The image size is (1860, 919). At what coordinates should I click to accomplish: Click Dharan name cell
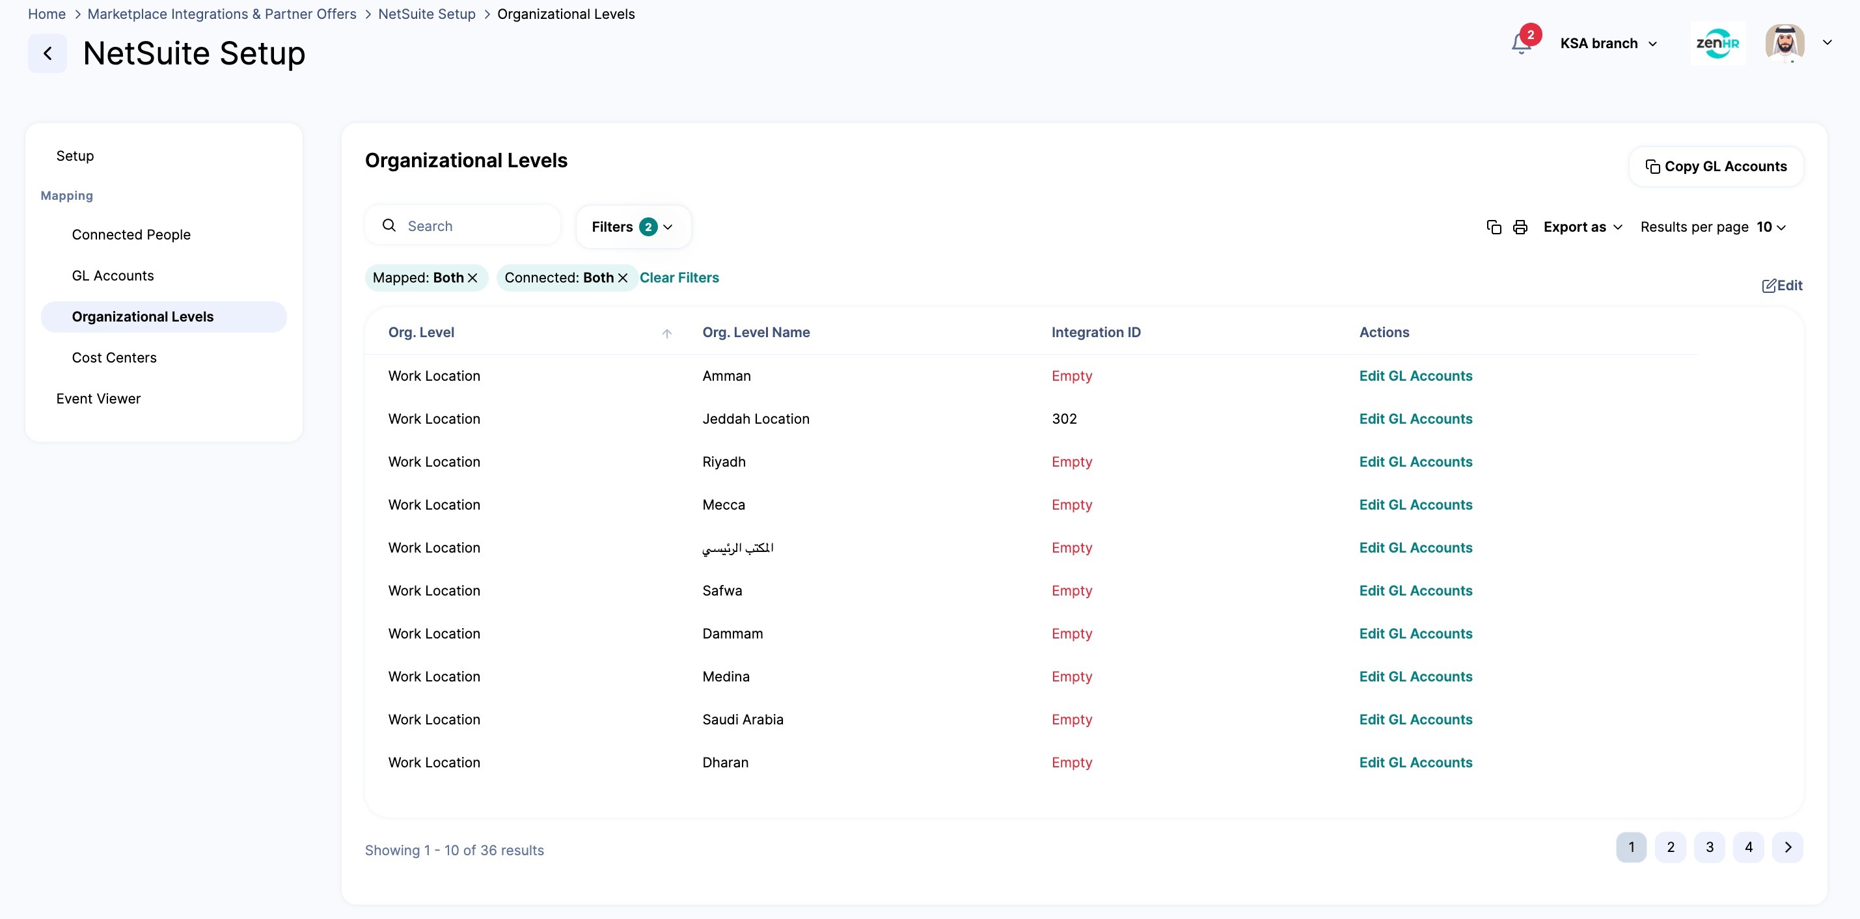(726, 762)
